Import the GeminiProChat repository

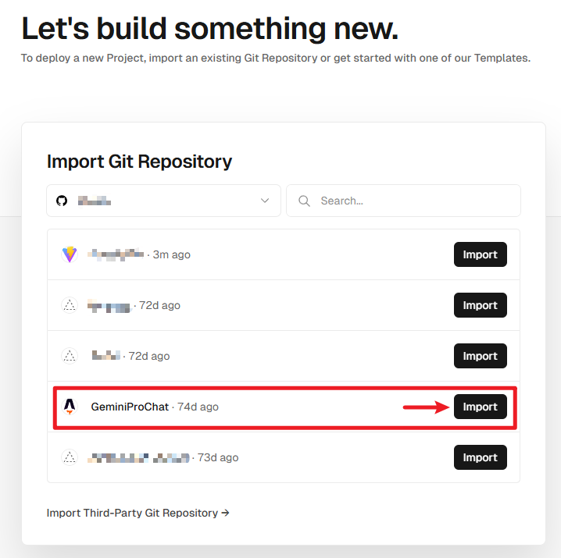tap(480, 407)
